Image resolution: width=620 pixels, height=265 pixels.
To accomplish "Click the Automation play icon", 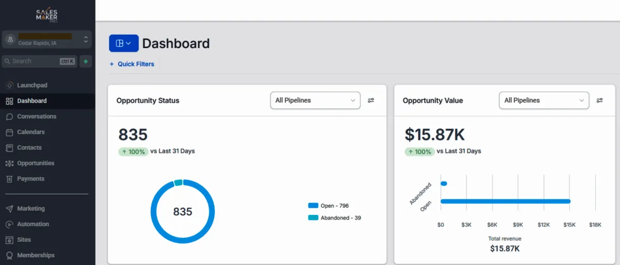I will (9, 224).
